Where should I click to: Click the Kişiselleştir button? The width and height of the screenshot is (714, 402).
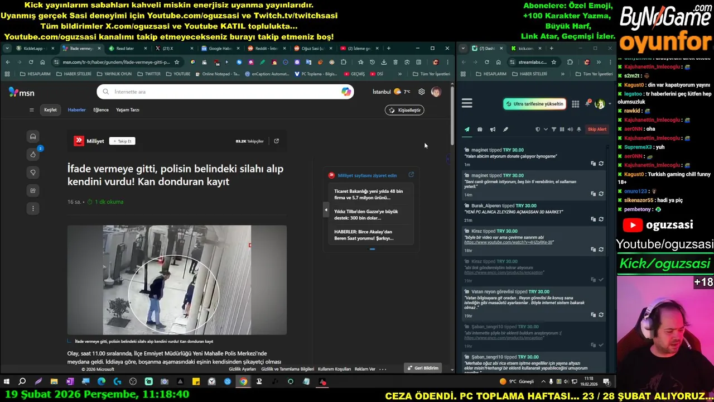[x=404, y=110]
